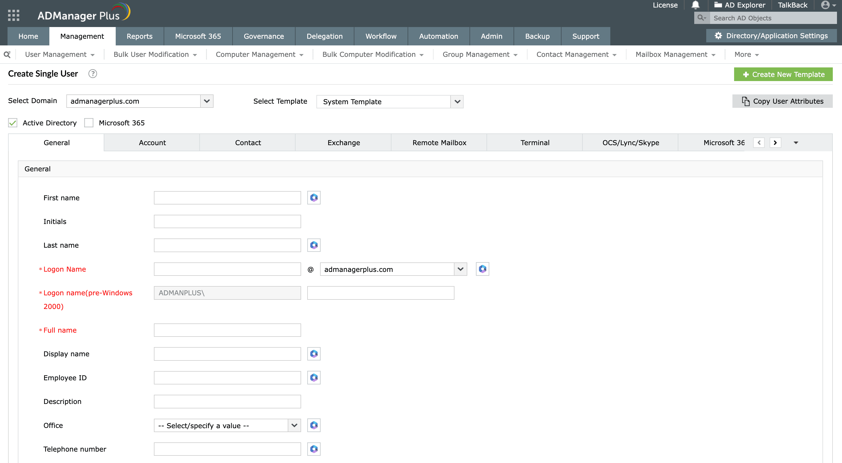Click the Copy User Attributes button

point(783,101)
